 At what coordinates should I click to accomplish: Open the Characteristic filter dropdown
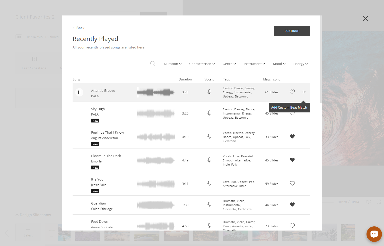click(x=202, y=64)
